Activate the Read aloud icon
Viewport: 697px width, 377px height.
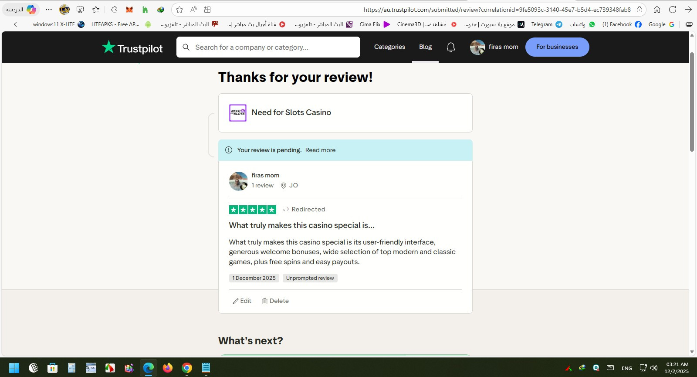193,10
